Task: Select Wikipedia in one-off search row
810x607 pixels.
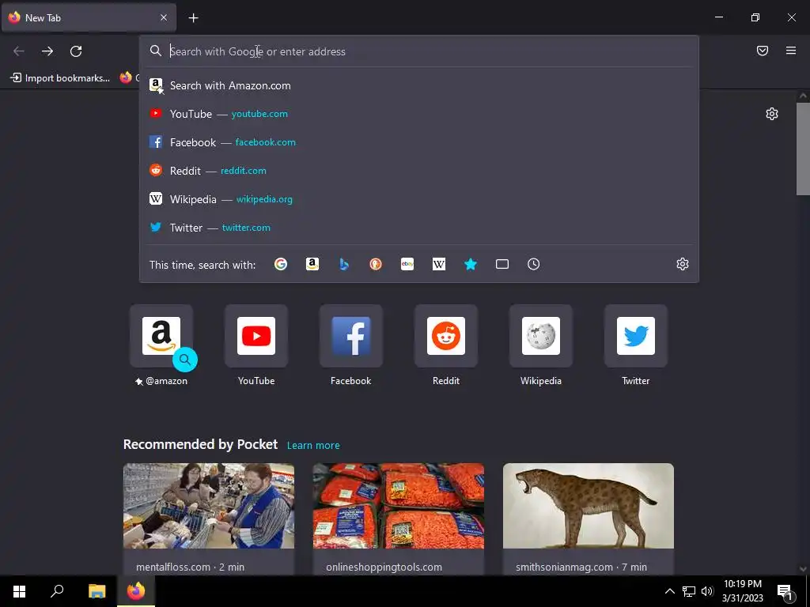Action: tap(438, 264)
